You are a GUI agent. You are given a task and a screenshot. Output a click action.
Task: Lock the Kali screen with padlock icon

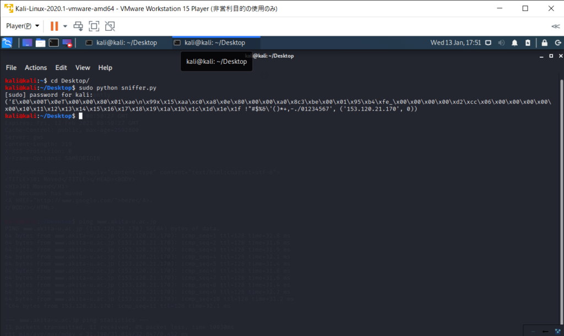544,43
